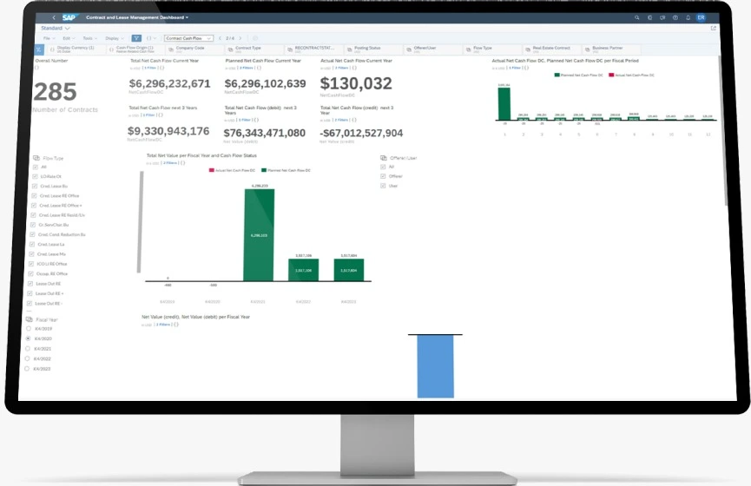Viewport: 751px width, 486px height.
Task: Click the SAP logo
Action: click(68, 17)
